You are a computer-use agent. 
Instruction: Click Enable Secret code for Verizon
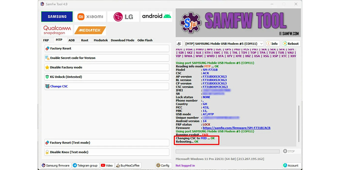(107, 58)
